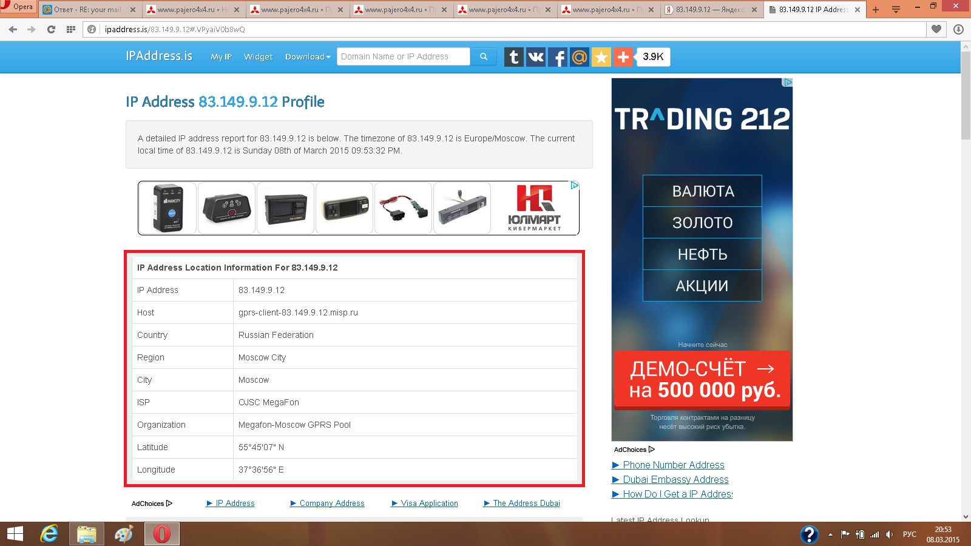Click the red 'ДЕМО-СЧЁТ' button
This screenshot has width=971, height=546.
pos(702,380)
